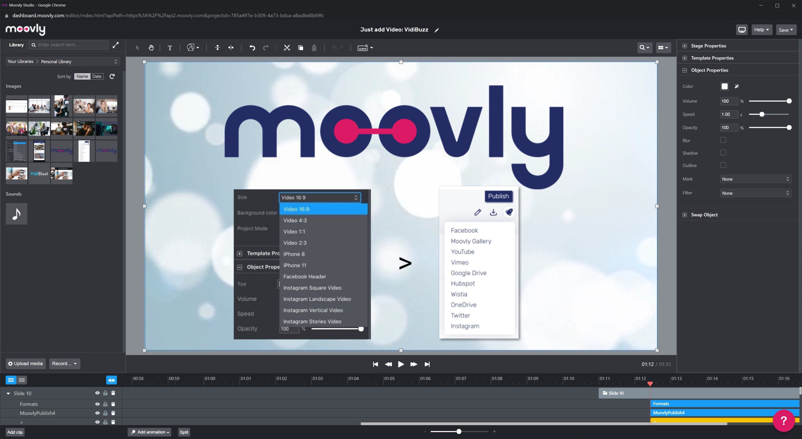
Task: Copy the selected object
Action: tap(300, 48)
